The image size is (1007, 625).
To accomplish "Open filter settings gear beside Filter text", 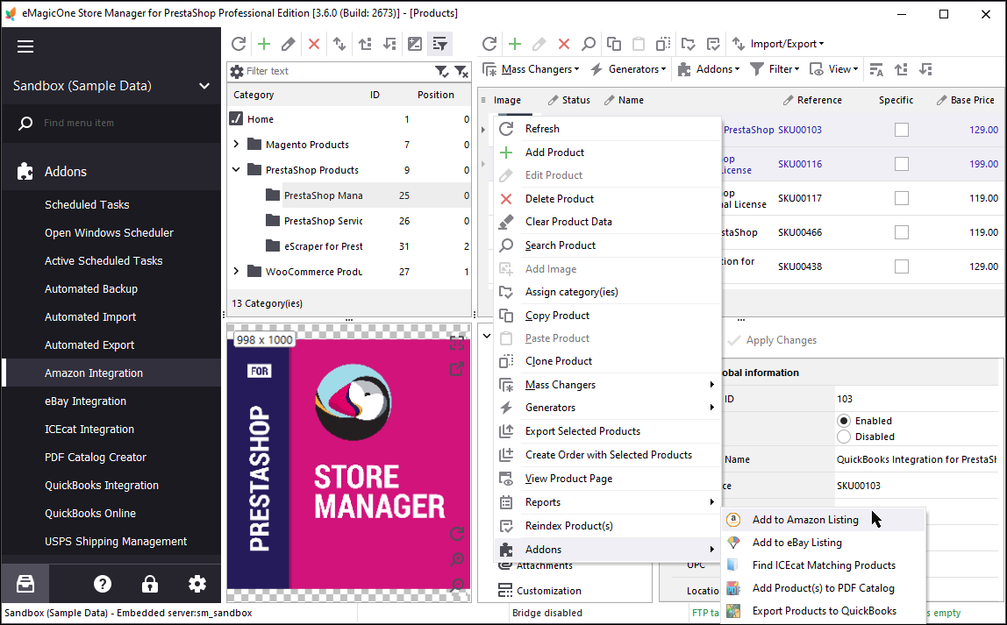I will [237, 71].
